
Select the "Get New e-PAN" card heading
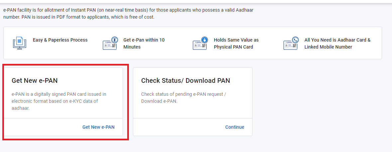32,80
